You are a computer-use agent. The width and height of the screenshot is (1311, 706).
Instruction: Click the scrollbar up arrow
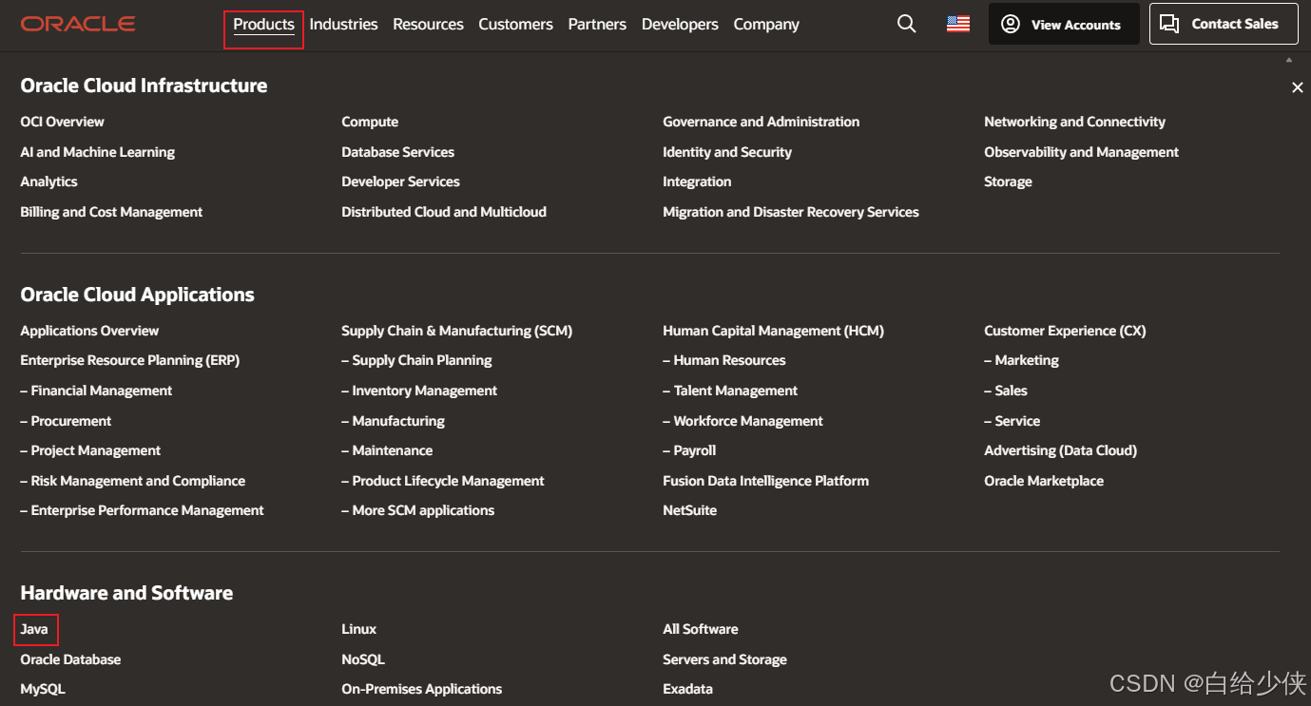click(1289, 60)
